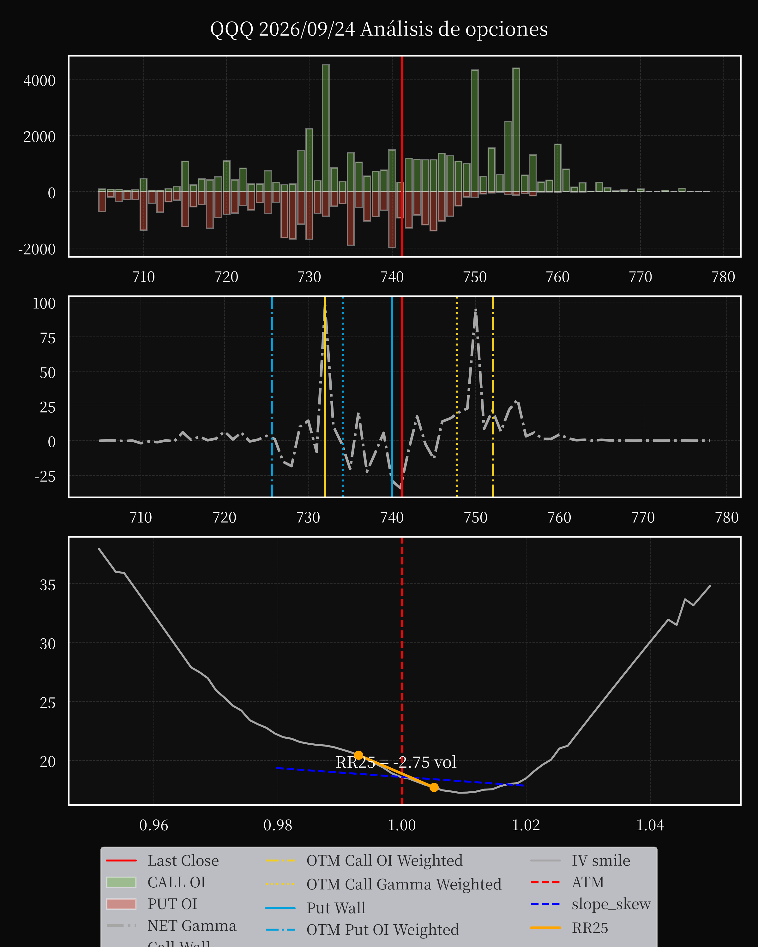Click the '-2000' y-axis tick label
The width and height of the screenshot is (758, 947).
(x=37, y=249)
